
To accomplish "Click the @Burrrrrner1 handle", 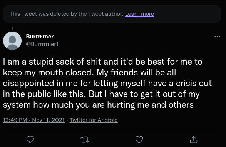I will [x=42, y=44].
